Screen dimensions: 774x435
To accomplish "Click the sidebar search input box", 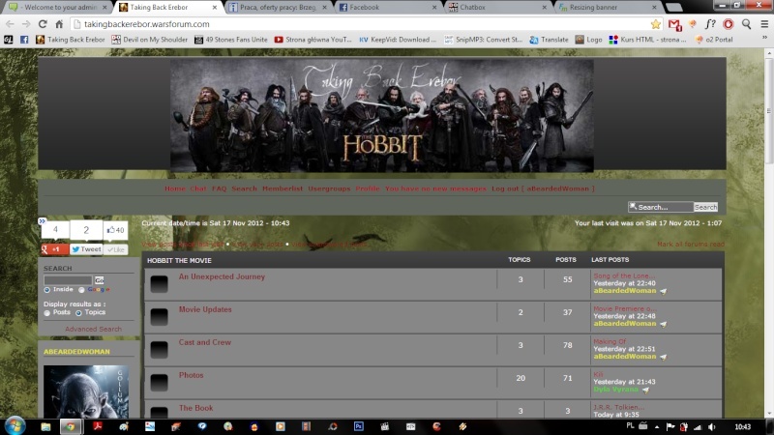I will point(68,280).
